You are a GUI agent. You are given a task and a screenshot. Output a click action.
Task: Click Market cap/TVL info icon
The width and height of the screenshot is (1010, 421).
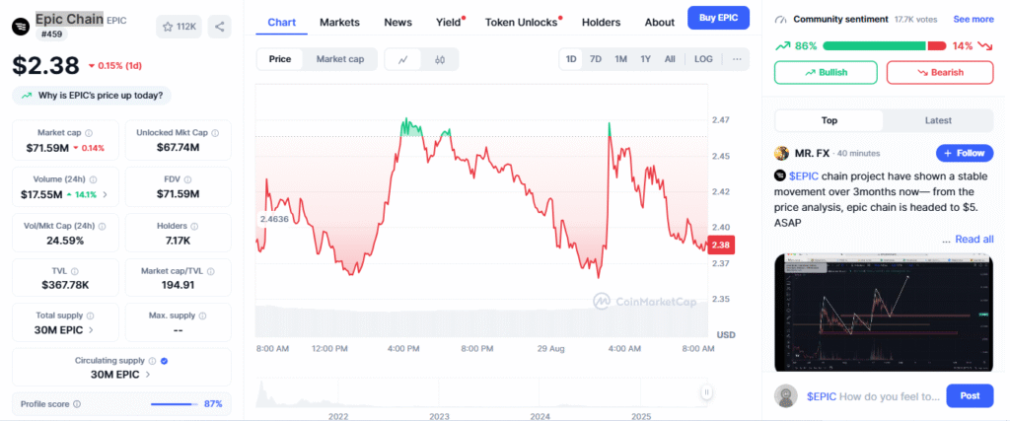click(211, 272)
